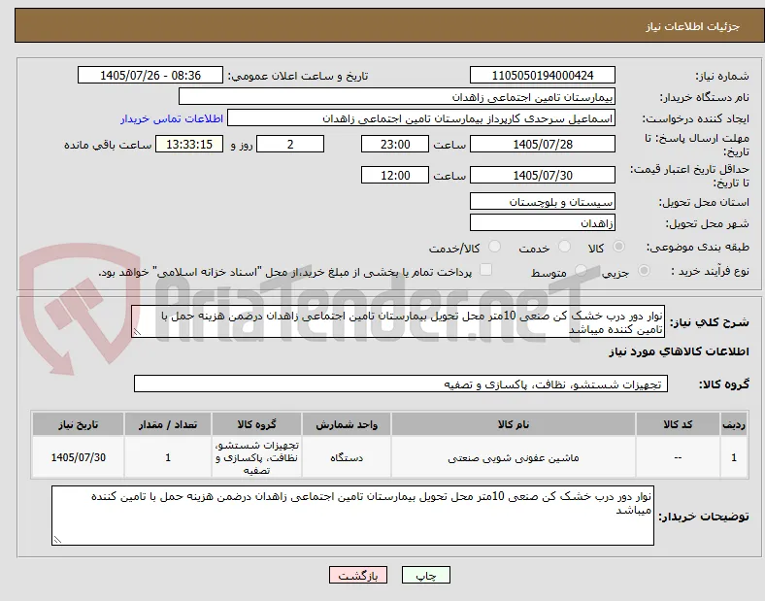Click the شماره نیاز field 1105050194000424
The height and width of the screenshot is (601, 765).
(542, 75)
